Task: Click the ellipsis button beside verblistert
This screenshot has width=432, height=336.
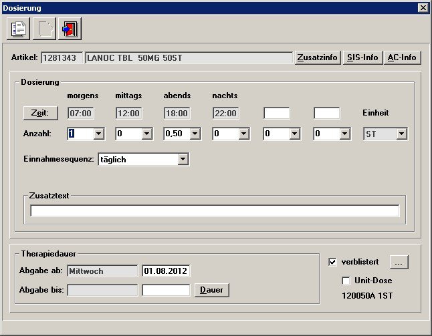Action: coord(398,262)
